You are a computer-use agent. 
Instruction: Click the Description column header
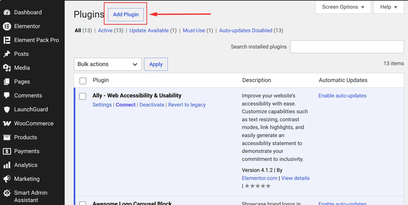coord(257,80)
